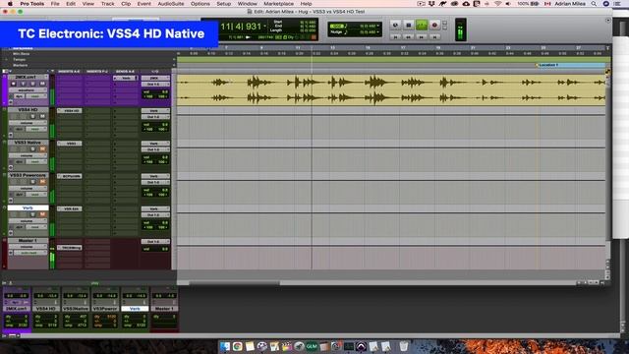Click the main counter display 11|4|931

[241, 27]
